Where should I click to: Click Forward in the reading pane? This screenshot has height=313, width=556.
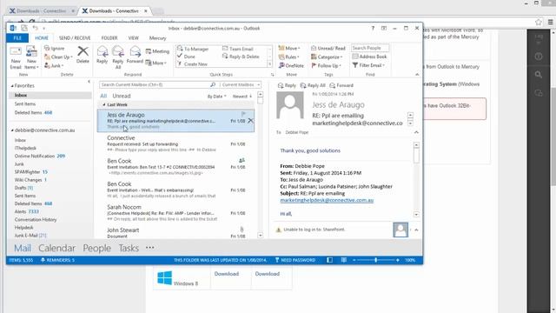coord(341,85)
